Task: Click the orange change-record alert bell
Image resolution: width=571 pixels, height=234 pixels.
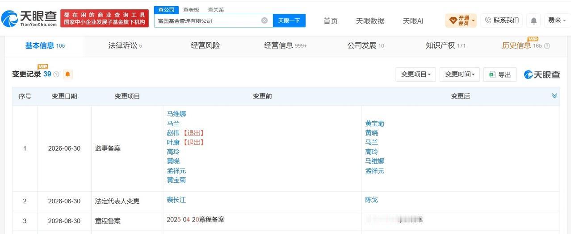Action: 68,74
